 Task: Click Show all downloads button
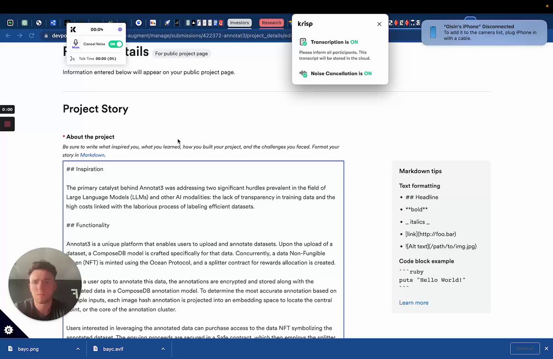coord(525,349)
